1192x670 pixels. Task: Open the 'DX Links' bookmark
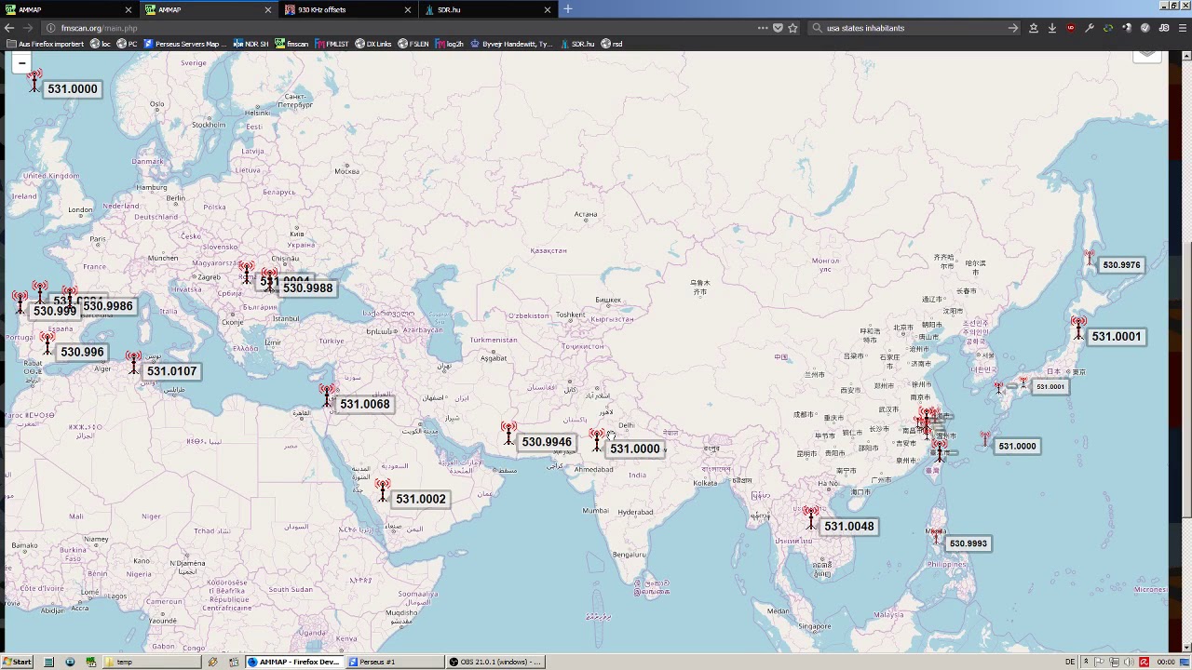click(x=373, y=44)
